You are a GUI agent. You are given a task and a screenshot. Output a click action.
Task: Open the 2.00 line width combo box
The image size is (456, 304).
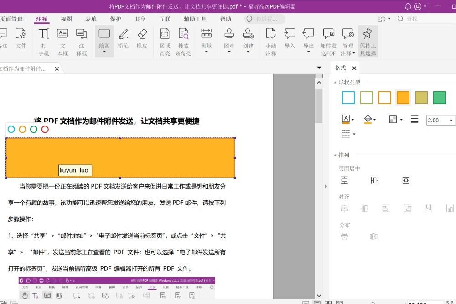[x=440, y=120]
